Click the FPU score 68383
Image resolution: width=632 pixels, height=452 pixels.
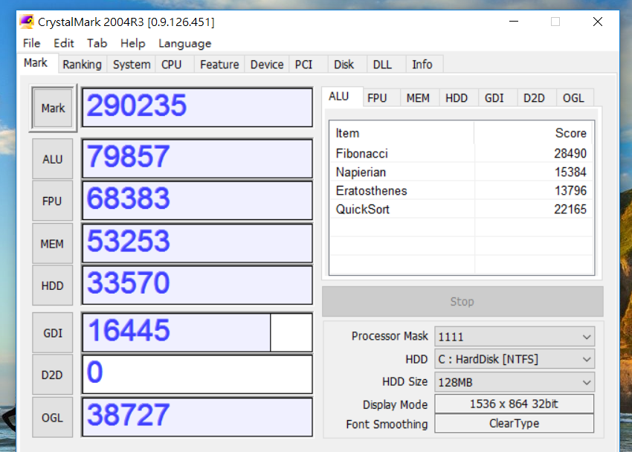pyautogui.click(x=197, y=200)
